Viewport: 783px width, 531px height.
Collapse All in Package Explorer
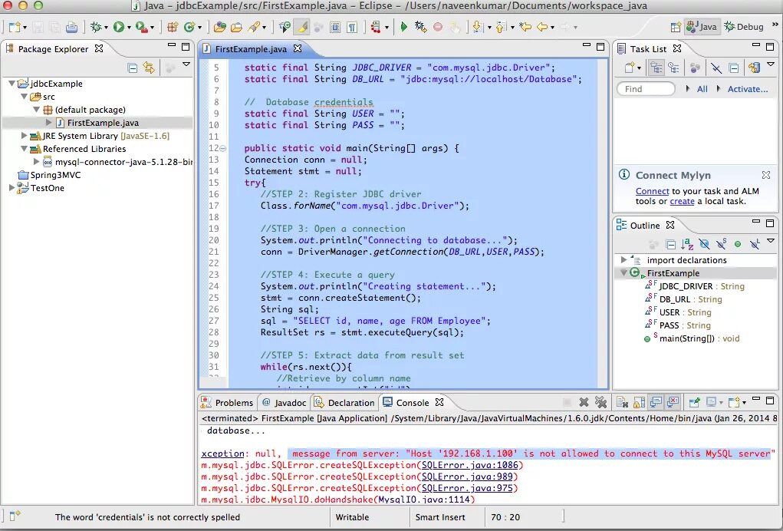133,68
